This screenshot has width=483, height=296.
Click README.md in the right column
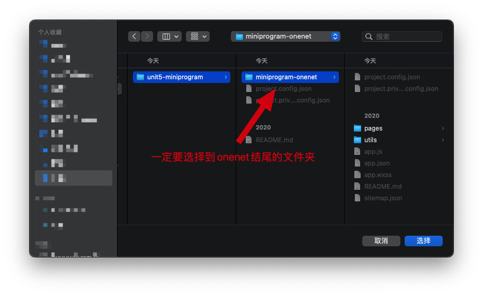point(382,187)
